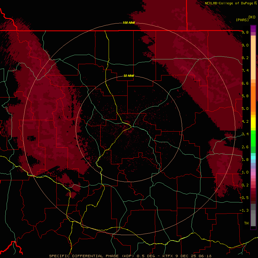Click the 6.6 value on the legend
This screenshot has width=258, height=258.
click(245, 83)
